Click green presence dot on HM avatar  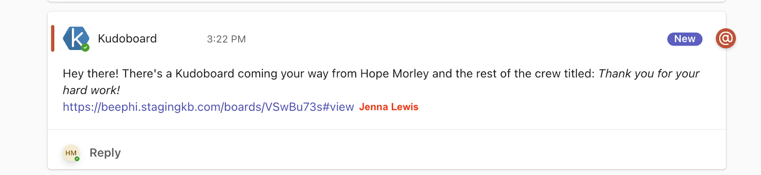[77, 159]
